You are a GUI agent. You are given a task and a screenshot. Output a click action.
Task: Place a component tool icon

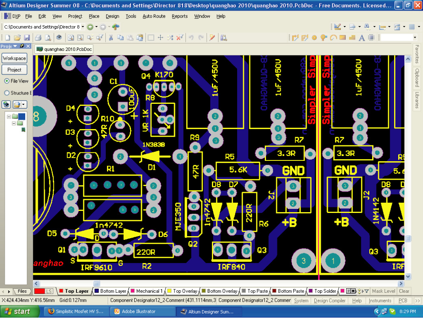click(371, 38)
